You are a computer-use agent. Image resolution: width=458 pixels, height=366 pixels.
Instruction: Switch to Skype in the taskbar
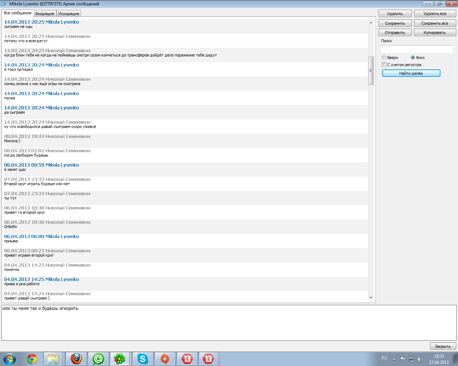142,359
